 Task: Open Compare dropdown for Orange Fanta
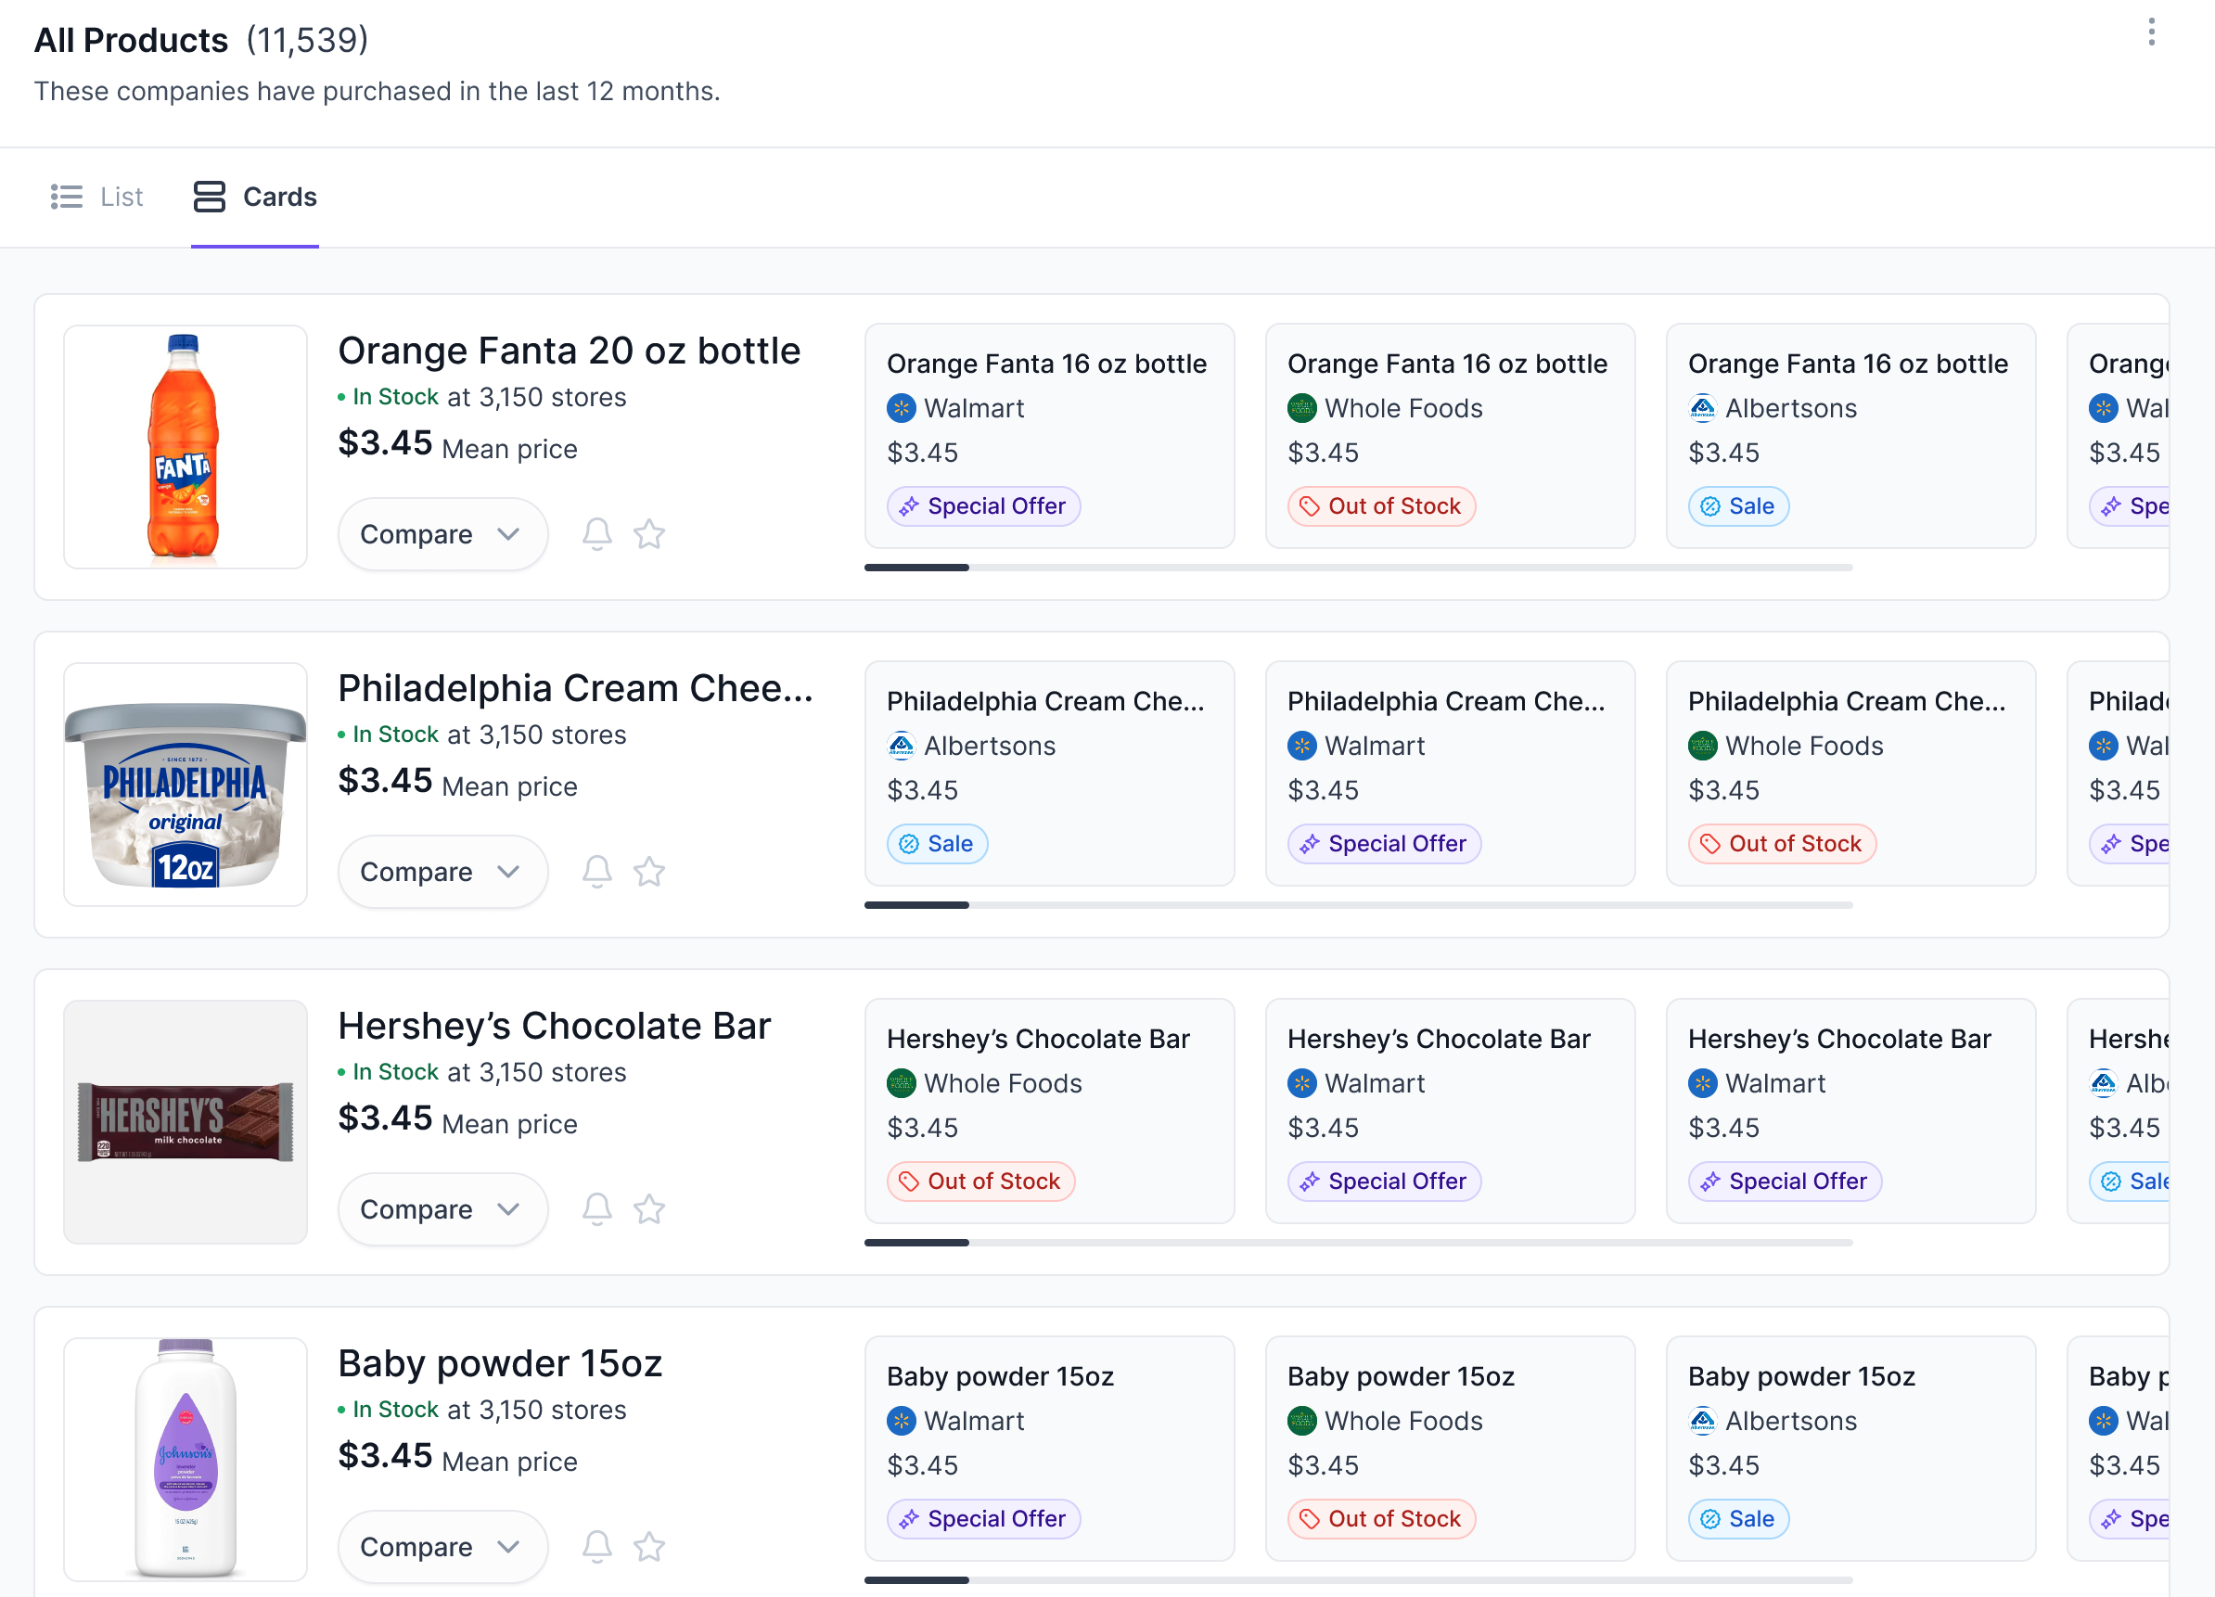442,534
